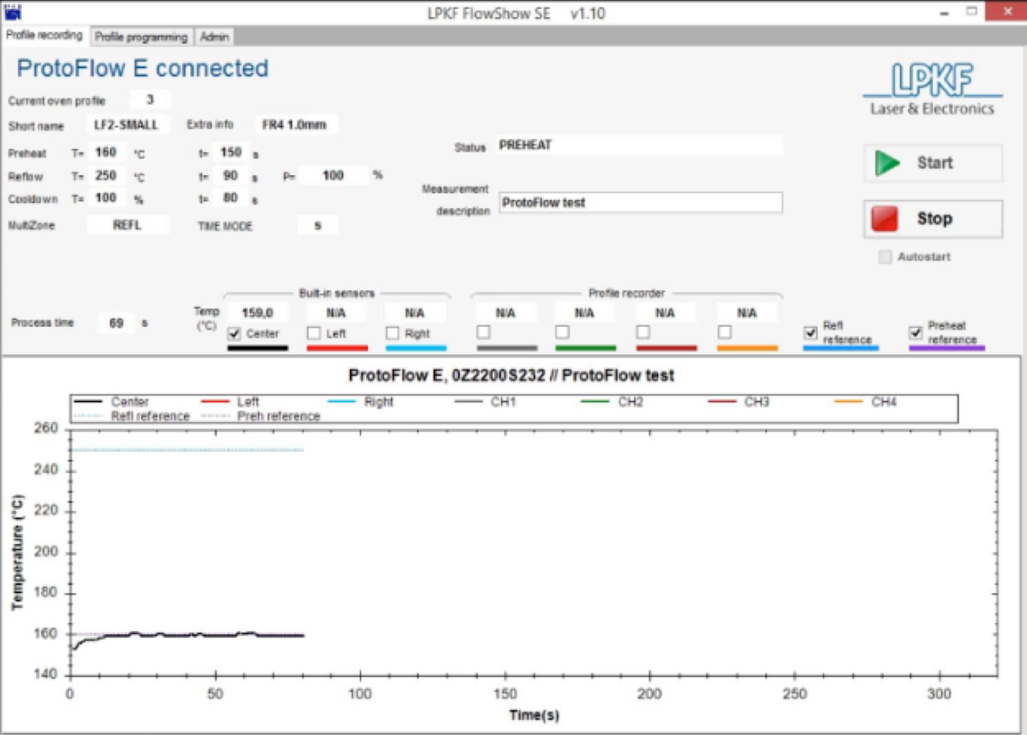Toggle the Preheat reference checkbox
This screenshot has height=735, width=1027.
click(915, 332)
